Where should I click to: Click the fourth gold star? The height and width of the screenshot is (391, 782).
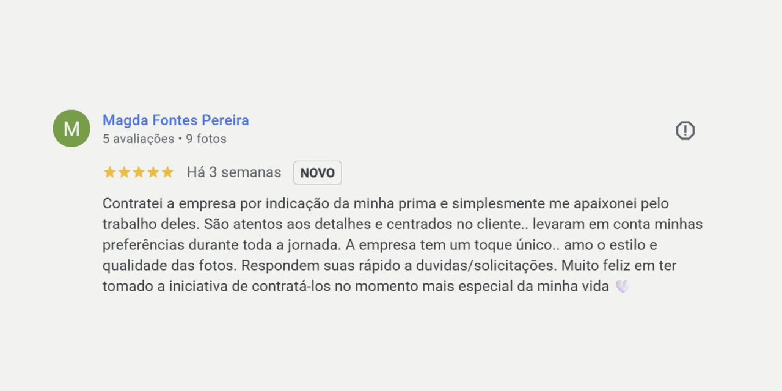click(153, 172)
